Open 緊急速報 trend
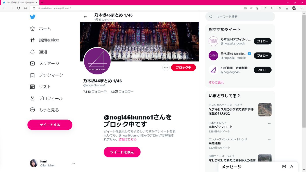This screenshot has width=306, height=172. click(x=215, y=143)
